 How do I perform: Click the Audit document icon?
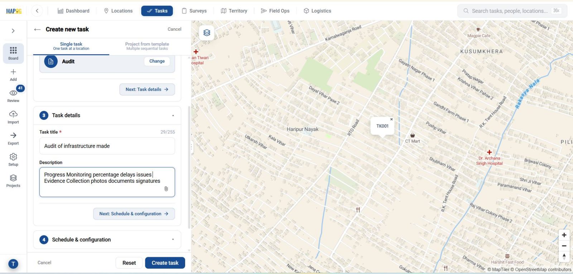tap(51, 62)
